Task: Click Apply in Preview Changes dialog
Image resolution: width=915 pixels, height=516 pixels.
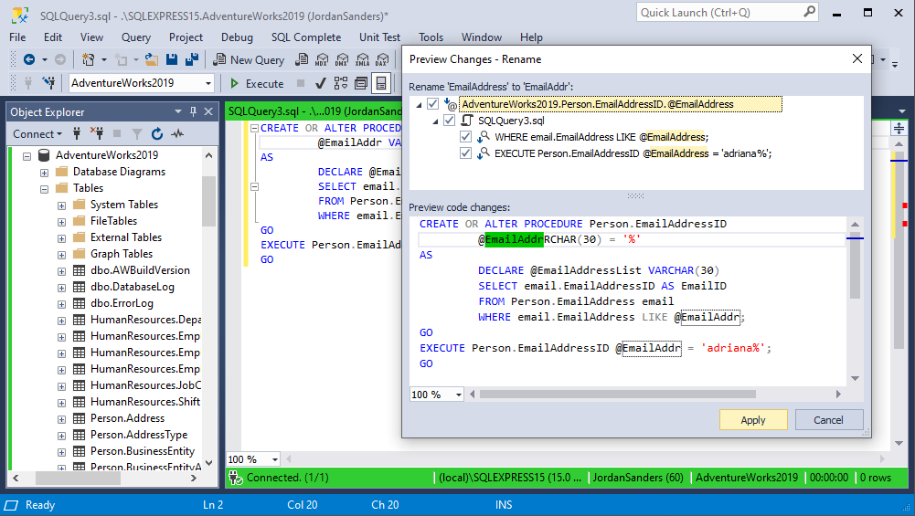Action: pyautogui.click(x=753, y=420)
